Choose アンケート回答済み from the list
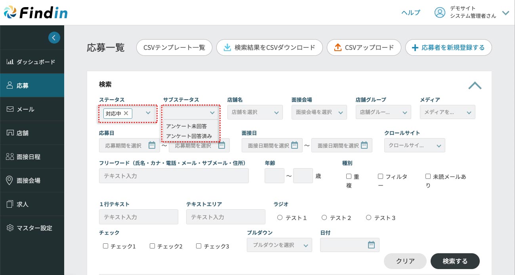Viewport: 515px width, 275px height. (189, 136)
